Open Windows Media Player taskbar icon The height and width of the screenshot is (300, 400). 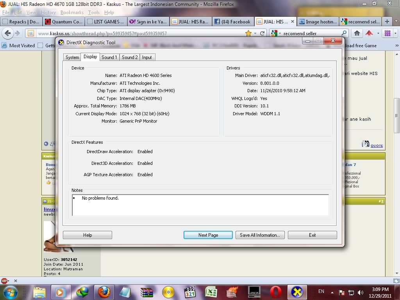coord(61,292)
